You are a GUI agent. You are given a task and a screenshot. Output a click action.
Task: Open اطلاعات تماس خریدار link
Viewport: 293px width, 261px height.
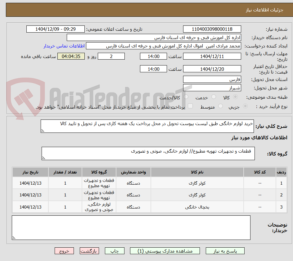point(64,46)
